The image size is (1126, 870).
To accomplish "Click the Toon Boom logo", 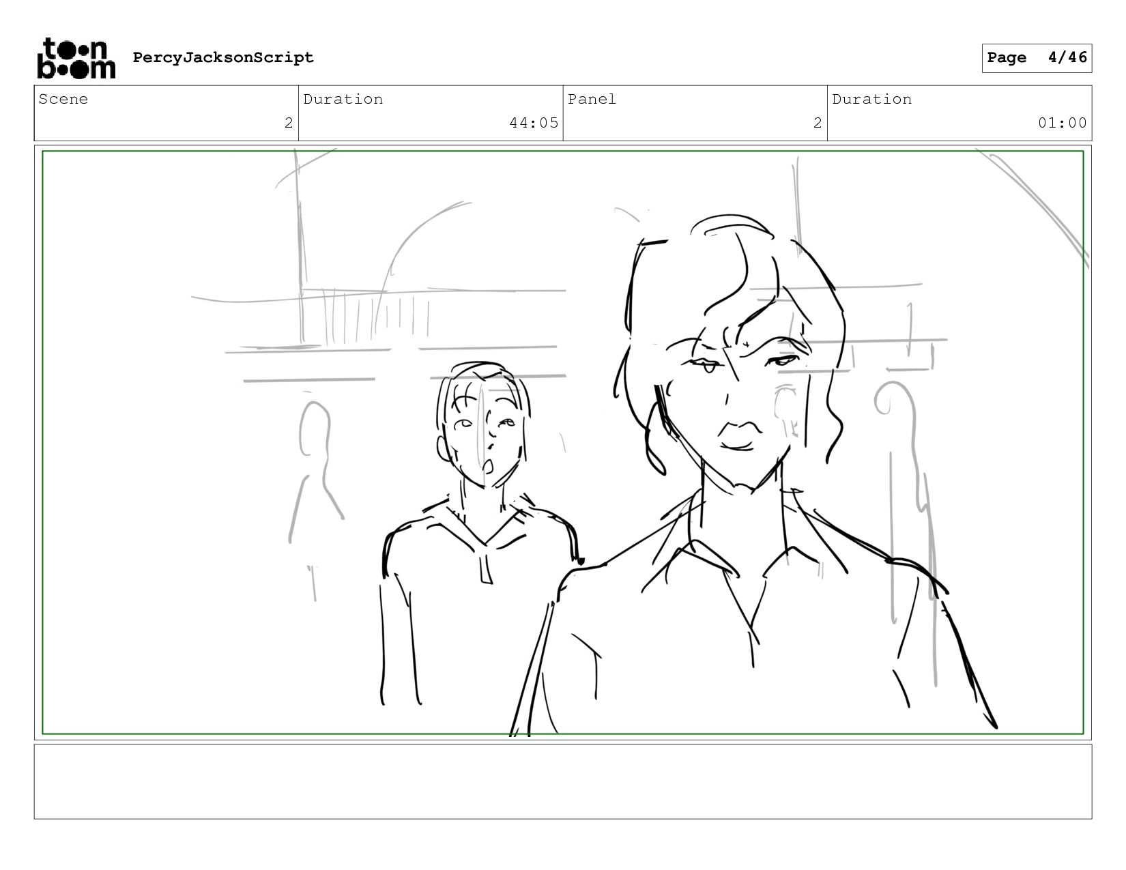I will 76,58.
